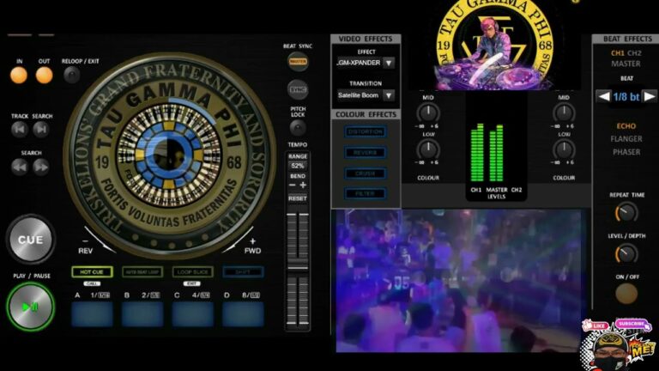659x371 pixels.
Task: Select HOT CUE pad mode
Action: click(92, 272)
